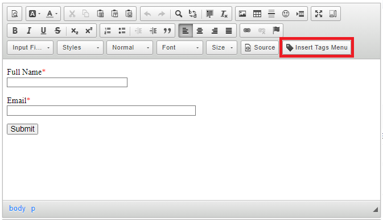This screenshot has width=383, height=220.
Task: Select center alignment
Action: pos(200,31)
